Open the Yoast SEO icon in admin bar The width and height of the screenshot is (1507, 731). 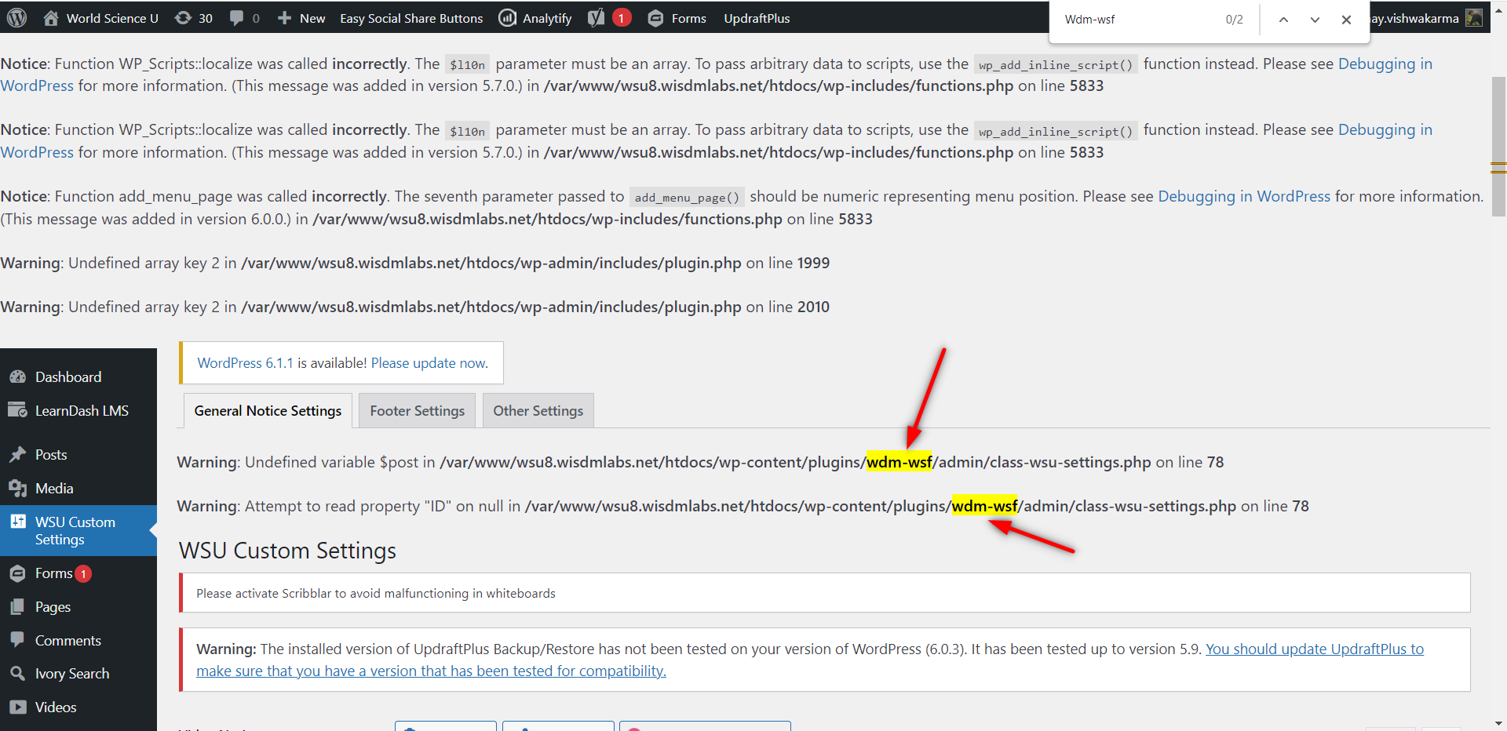[597, 17]
